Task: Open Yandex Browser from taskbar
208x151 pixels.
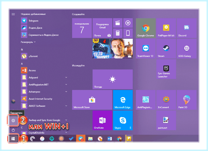Action: click(100, 139)
